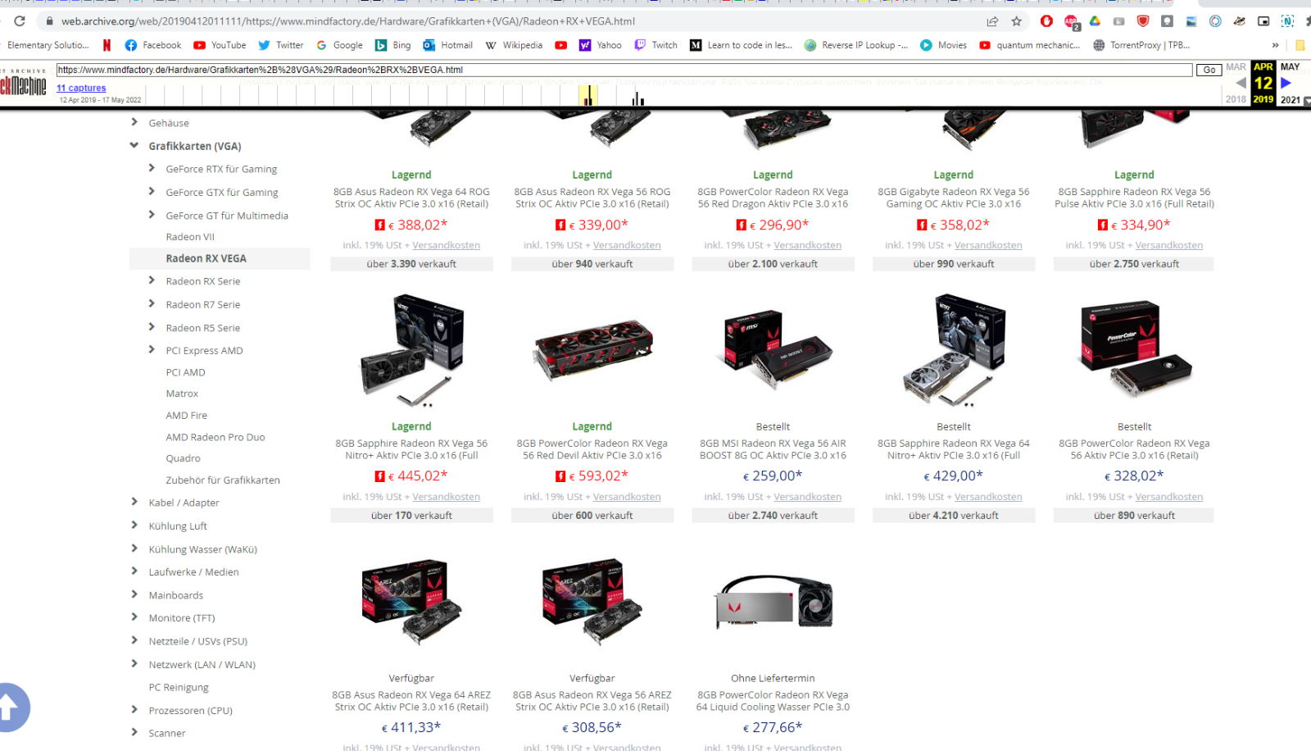Expand the Radeon RX Serie subcategory
The height and width of the screenshot is (751, 1311).
(152, 280)
